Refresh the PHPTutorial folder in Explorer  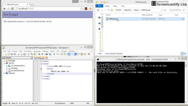pyautogui.click(x=165, y=10)
